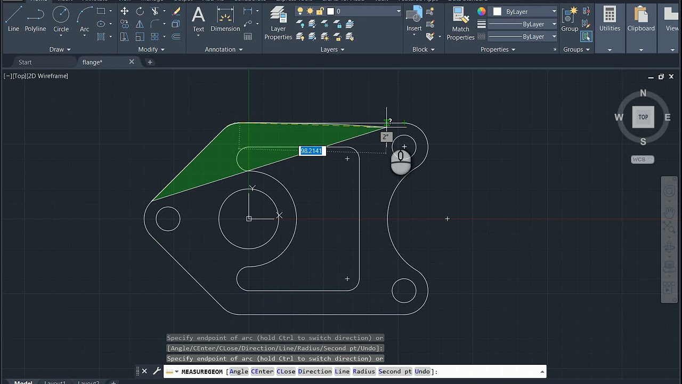Choose the Rectangle draw tool
The image size is (682, 384).
(x=101, y=11)
